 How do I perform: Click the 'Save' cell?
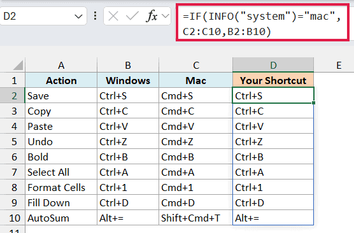(61, 95)
